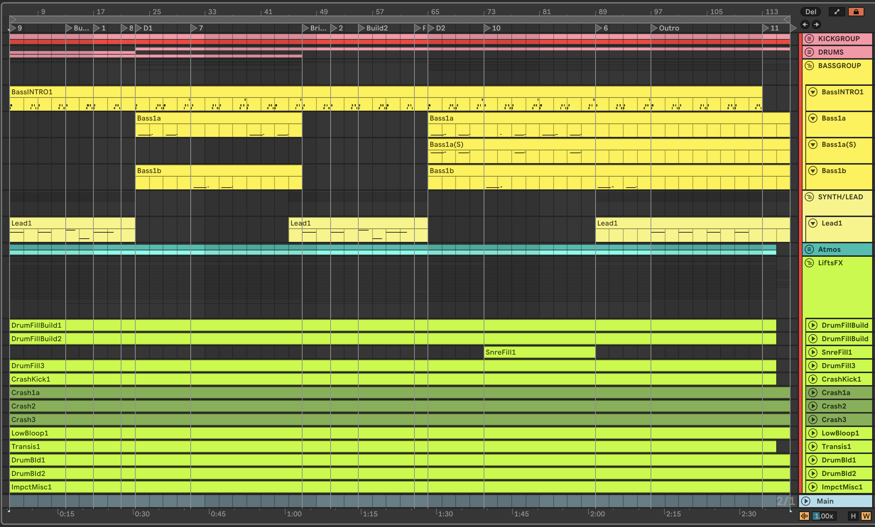875x527 pixels.
Task: Click the Lead1 track fold icon
Action: (813, 223)
